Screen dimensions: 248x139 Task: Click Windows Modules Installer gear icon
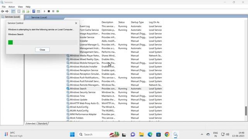click(x=68, y=67)
